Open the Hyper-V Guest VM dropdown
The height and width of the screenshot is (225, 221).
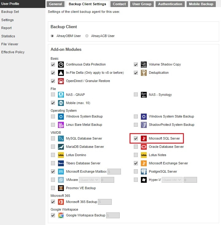[172, 180]
